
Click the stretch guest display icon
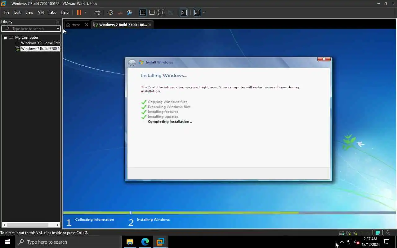pos(197,12)
